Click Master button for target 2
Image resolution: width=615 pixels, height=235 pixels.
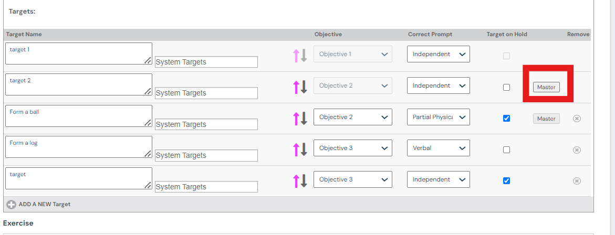[546, 87]
